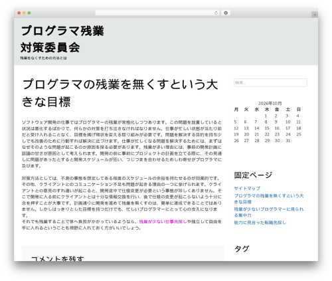
Task: Click the download icon beside the address bar
Action: click(226, 13)
